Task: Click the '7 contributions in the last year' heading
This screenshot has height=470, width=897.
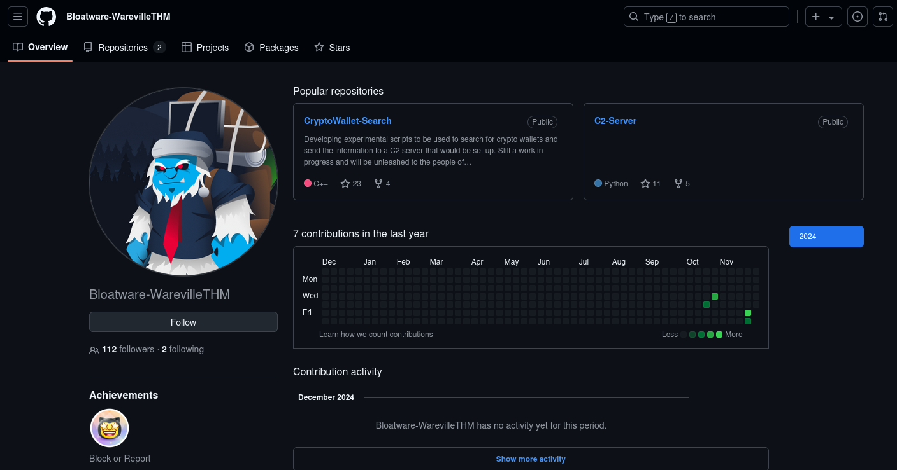Action: (361, 233)
